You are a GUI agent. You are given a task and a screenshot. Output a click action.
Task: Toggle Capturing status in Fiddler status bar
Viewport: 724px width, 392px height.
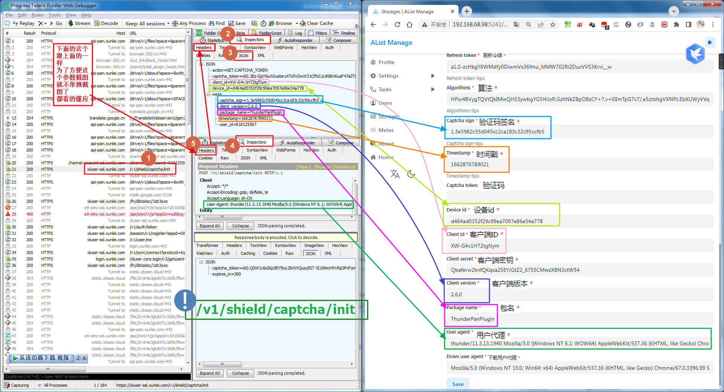click(x=17, y=385)
